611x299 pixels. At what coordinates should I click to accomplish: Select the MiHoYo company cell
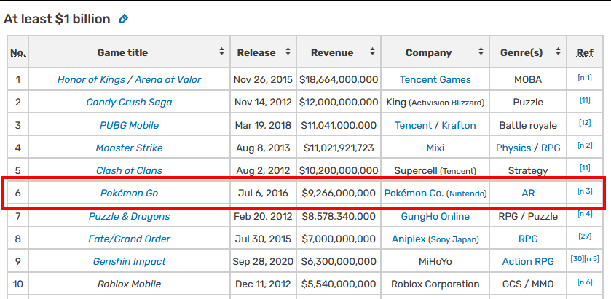(x=435, y=262)
